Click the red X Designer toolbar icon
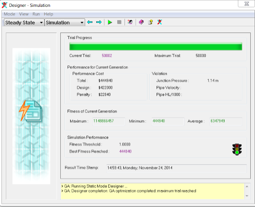Image resolution: width=255 pixels, height=207 pixels. click(x=160, y=22)
